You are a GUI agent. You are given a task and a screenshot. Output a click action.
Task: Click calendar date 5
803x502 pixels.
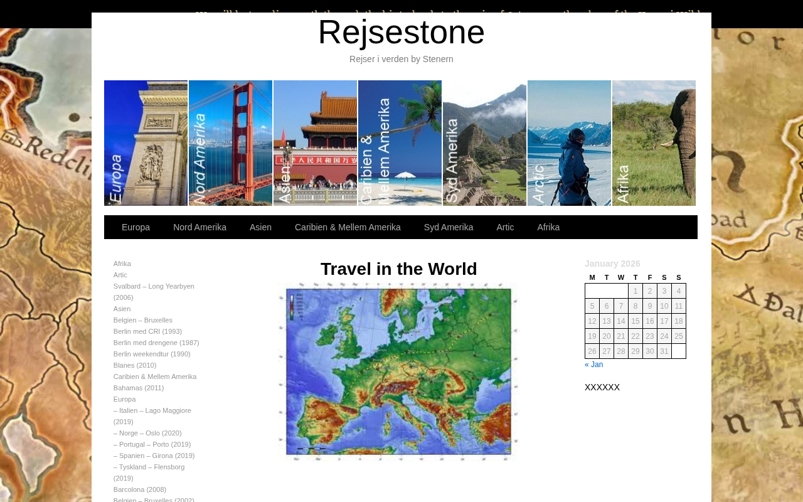pyautogui.click(x=592, y=306)
